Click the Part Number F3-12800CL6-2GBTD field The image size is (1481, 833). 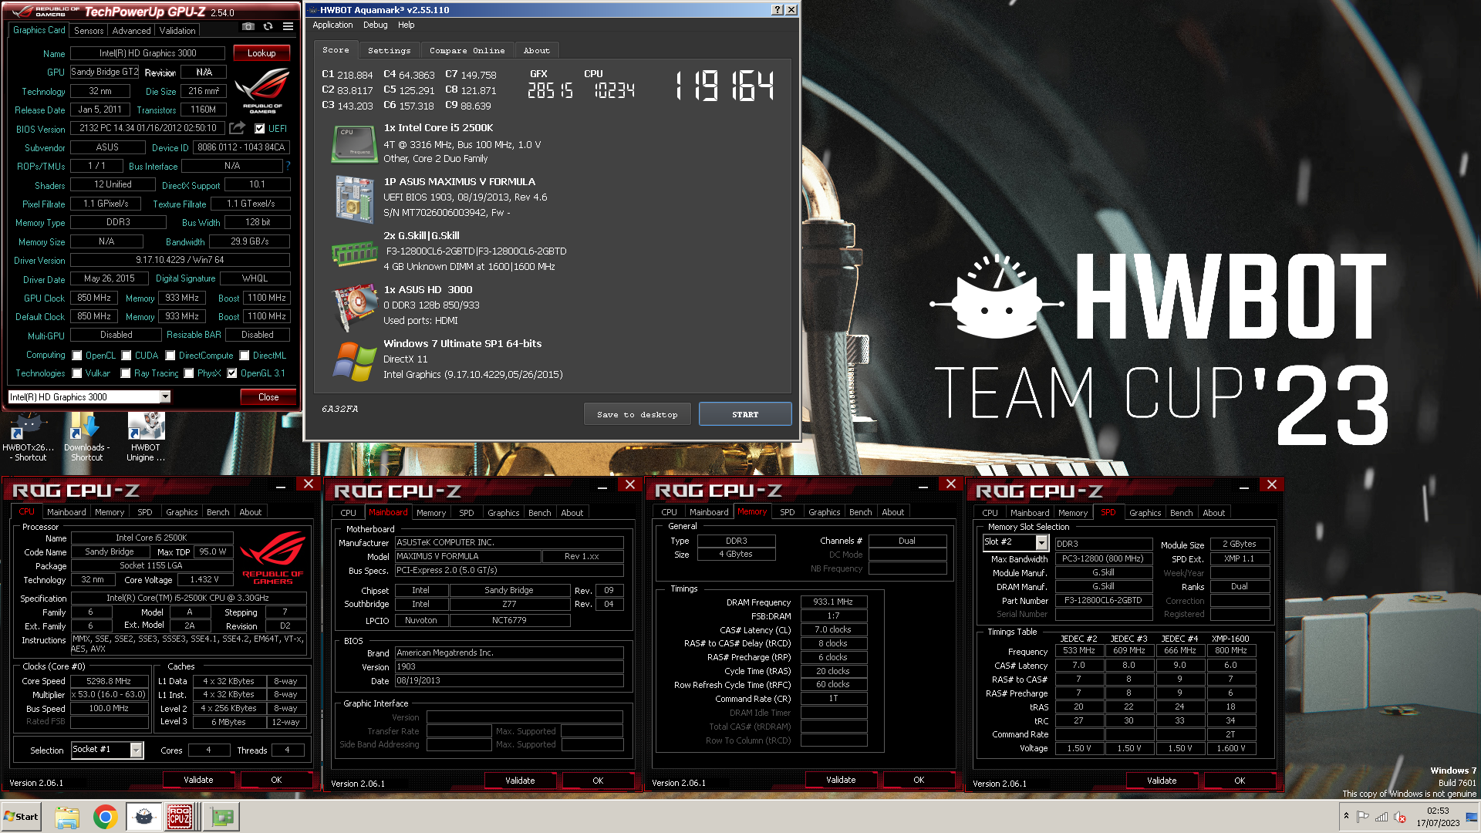pos(1103,600)
